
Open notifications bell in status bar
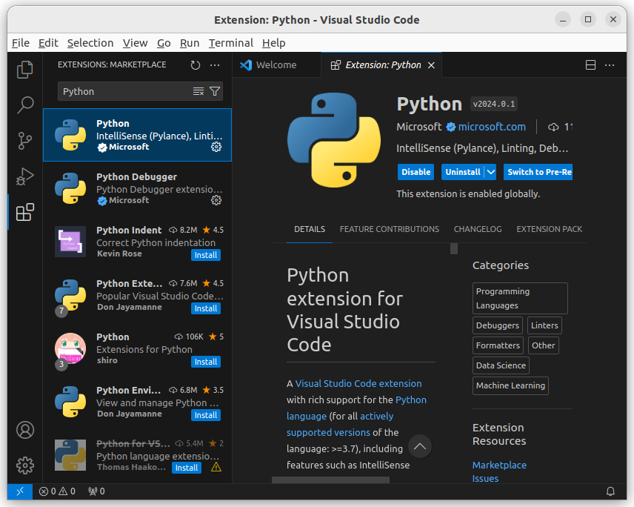point(610,491)
